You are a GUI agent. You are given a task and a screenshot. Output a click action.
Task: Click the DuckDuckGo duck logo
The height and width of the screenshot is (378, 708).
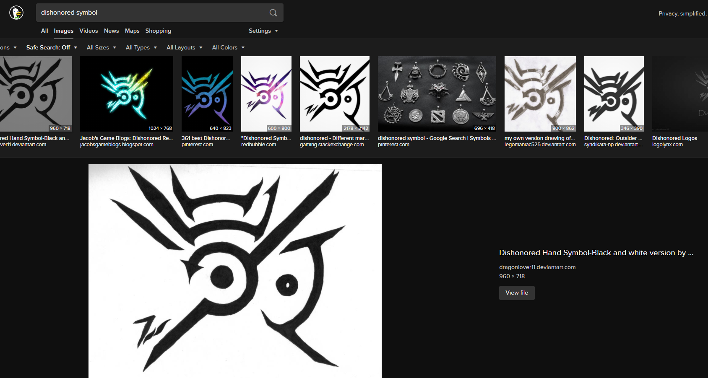coord(16,13)
